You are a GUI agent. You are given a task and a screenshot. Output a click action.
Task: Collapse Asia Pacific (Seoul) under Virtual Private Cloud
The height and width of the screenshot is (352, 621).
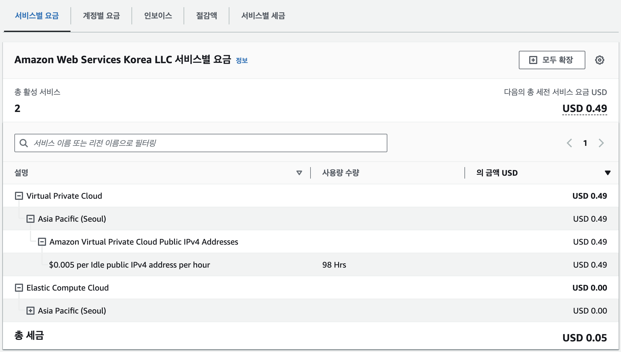click(x=31, y=219)
